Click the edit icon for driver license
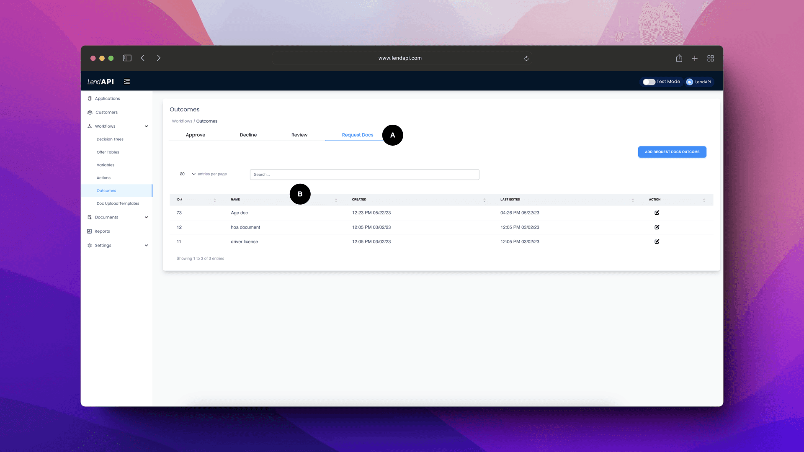 (x=657, y=241)
